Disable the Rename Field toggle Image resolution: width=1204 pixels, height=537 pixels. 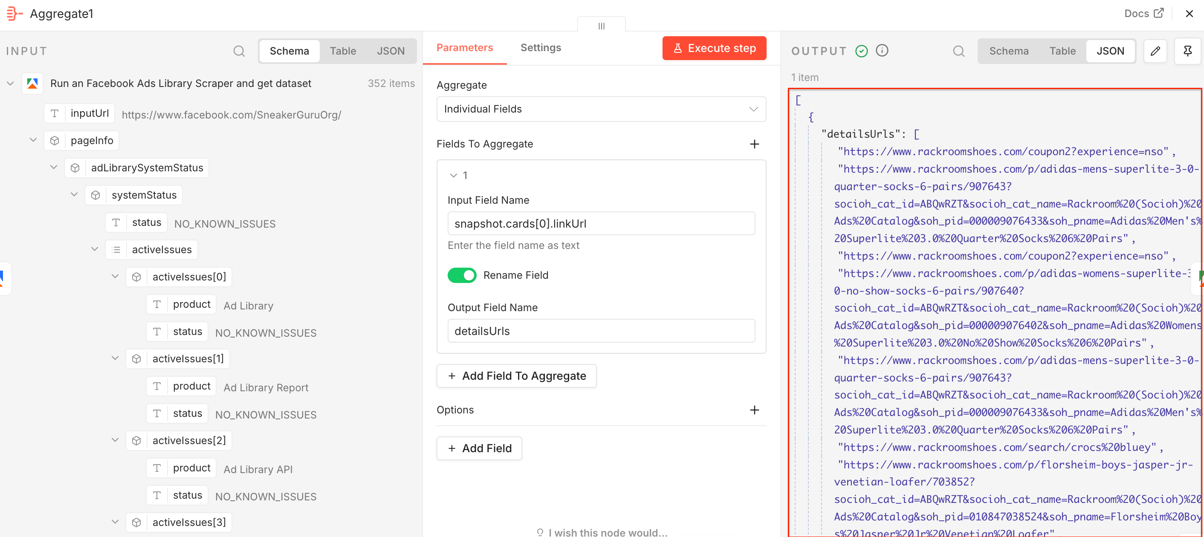462,275
